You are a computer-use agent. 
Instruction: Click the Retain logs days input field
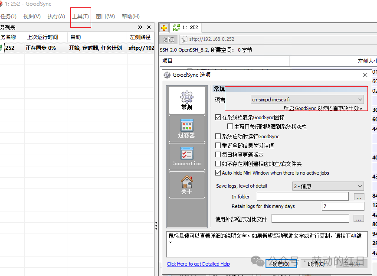point(343,206)
